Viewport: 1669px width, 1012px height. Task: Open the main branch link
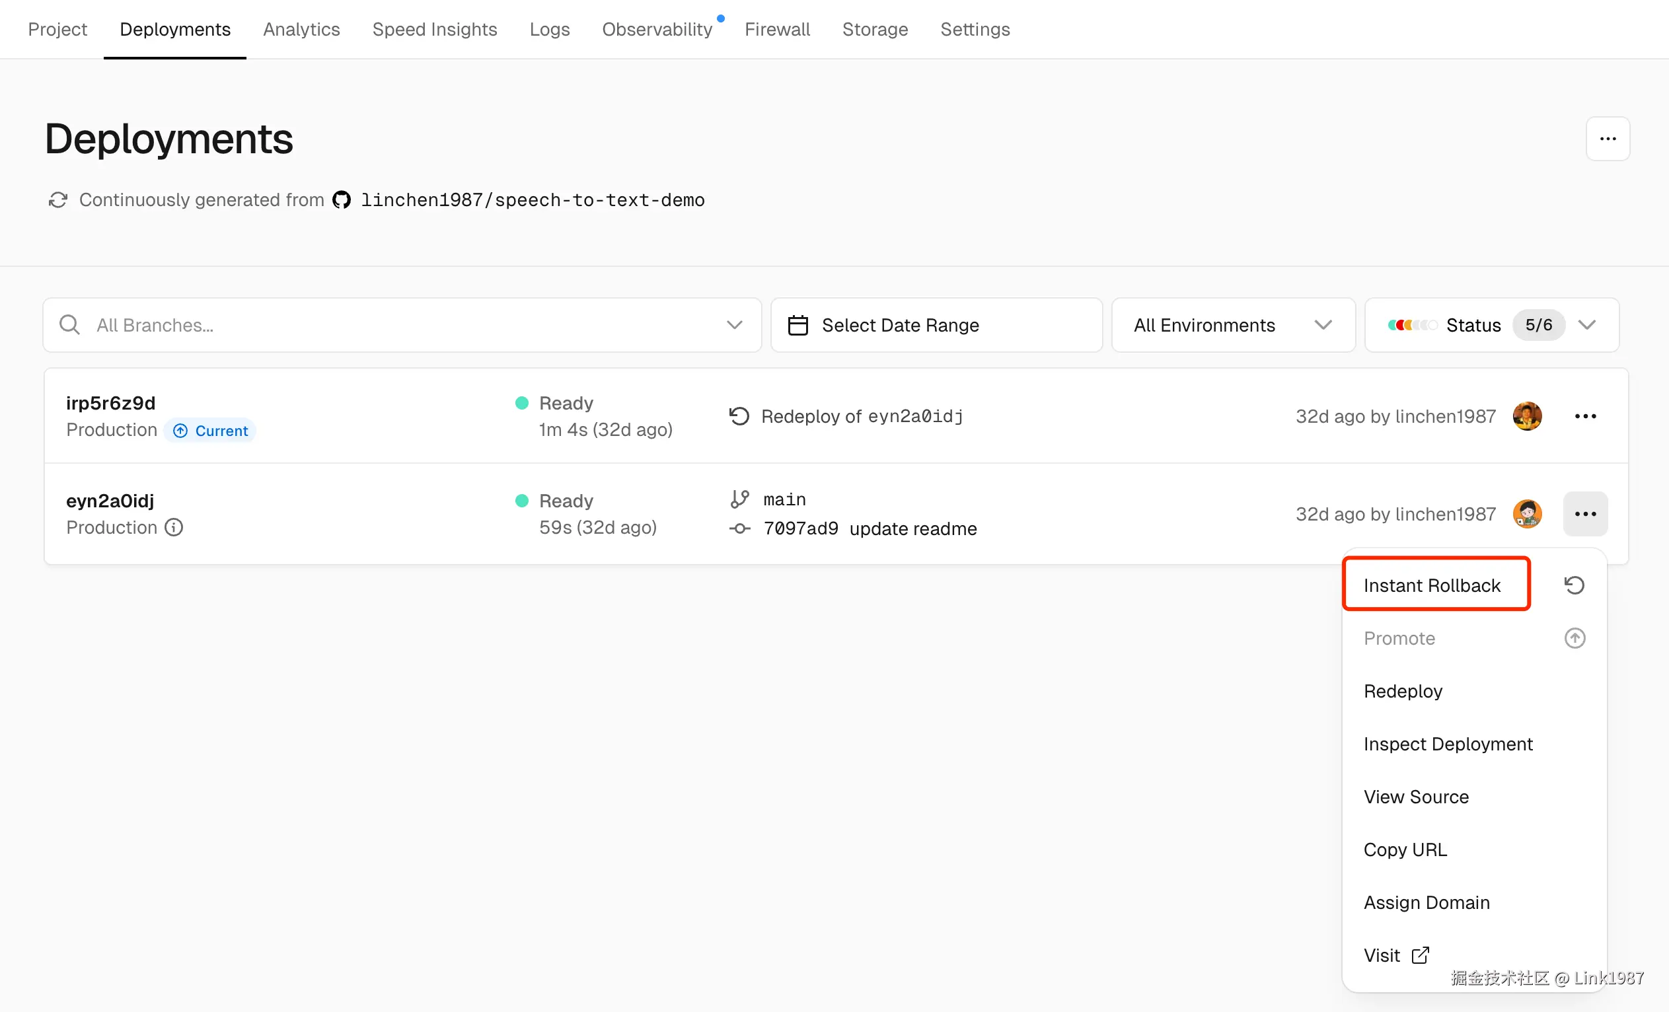click(784, 499)
